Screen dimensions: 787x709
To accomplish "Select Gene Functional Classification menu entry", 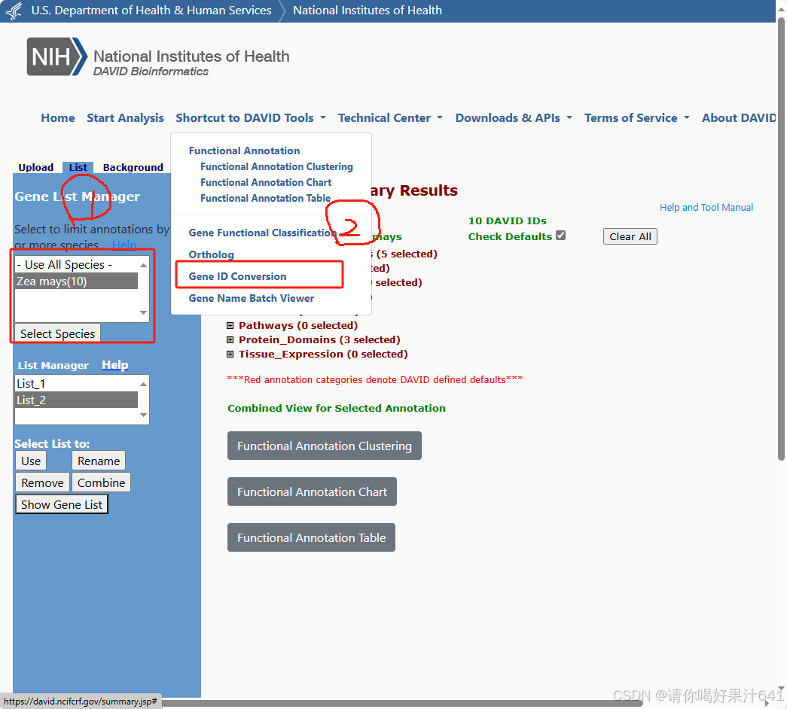I will (262, 233).
